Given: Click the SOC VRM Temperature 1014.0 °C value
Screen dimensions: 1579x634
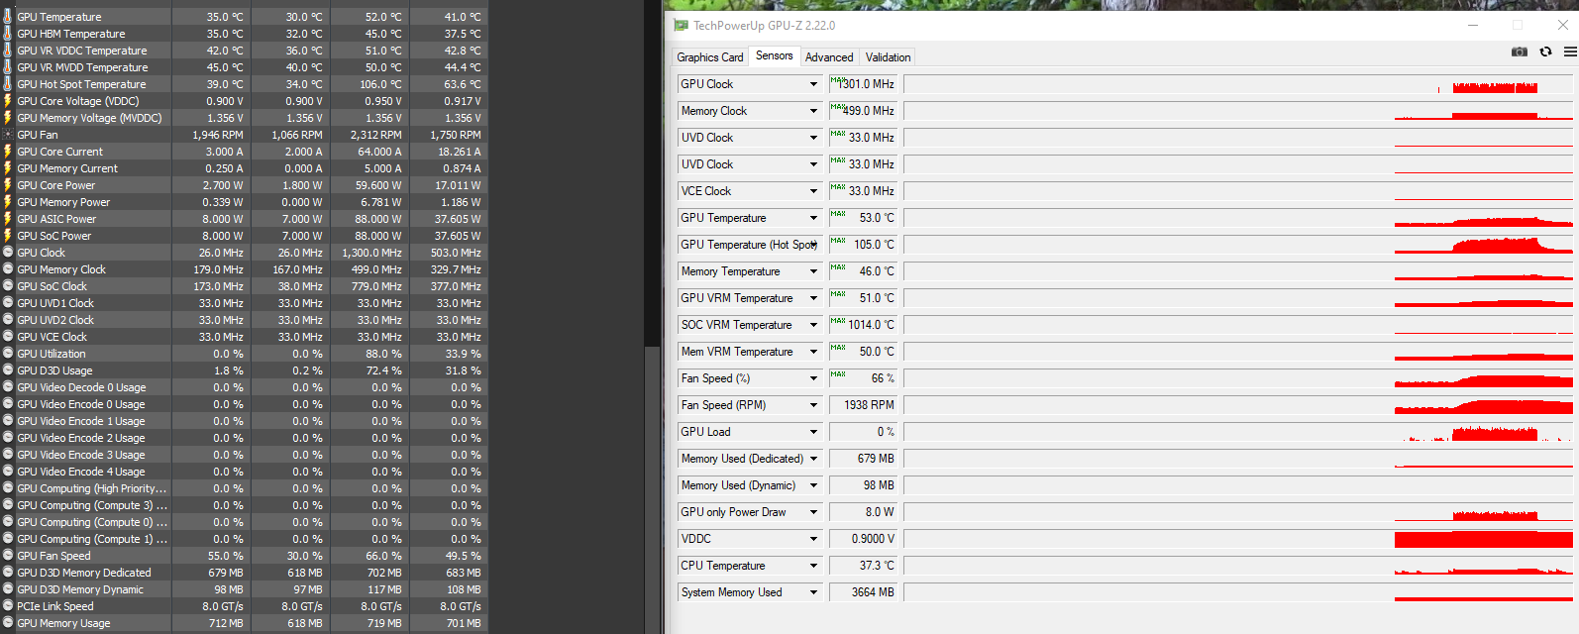Looking at the screenshot, I should 863,325.
